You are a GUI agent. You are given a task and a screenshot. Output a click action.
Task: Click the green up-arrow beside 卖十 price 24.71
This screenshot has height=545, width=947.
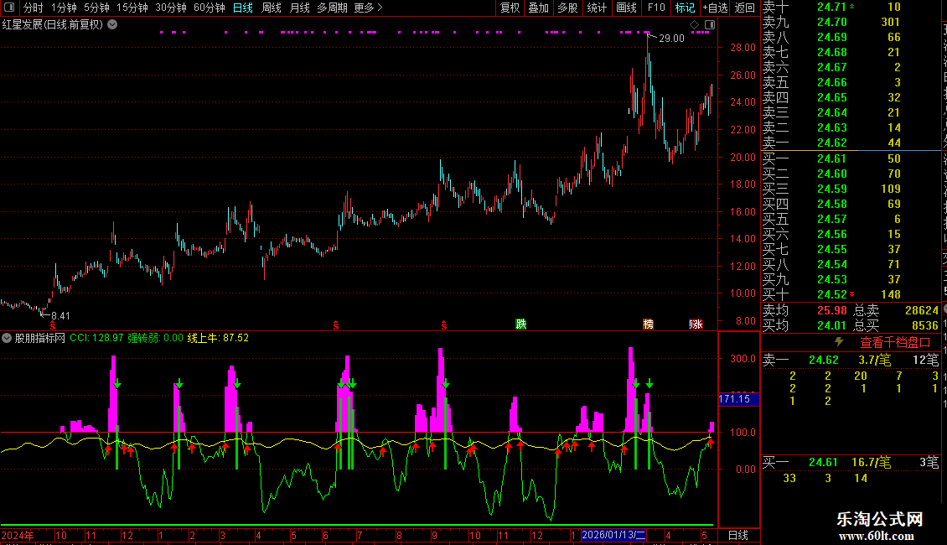click(852, 6)
